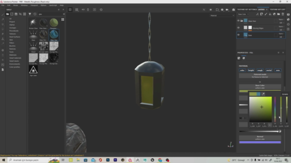
Task: Open the Base Color channel dropdown
Action: (243, 14)
